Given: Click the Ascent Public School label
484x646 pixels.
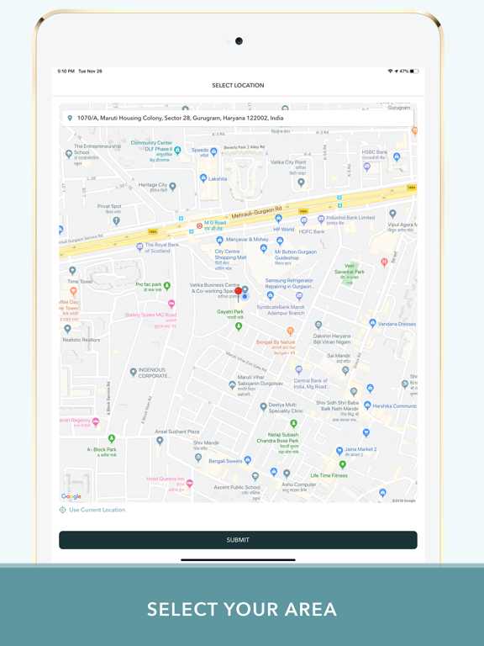Looking at the screenshot, I should (237, 487).
